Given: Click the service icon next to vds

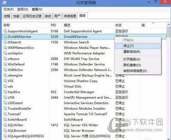Looking at the screenshot, I should (5, 86).
